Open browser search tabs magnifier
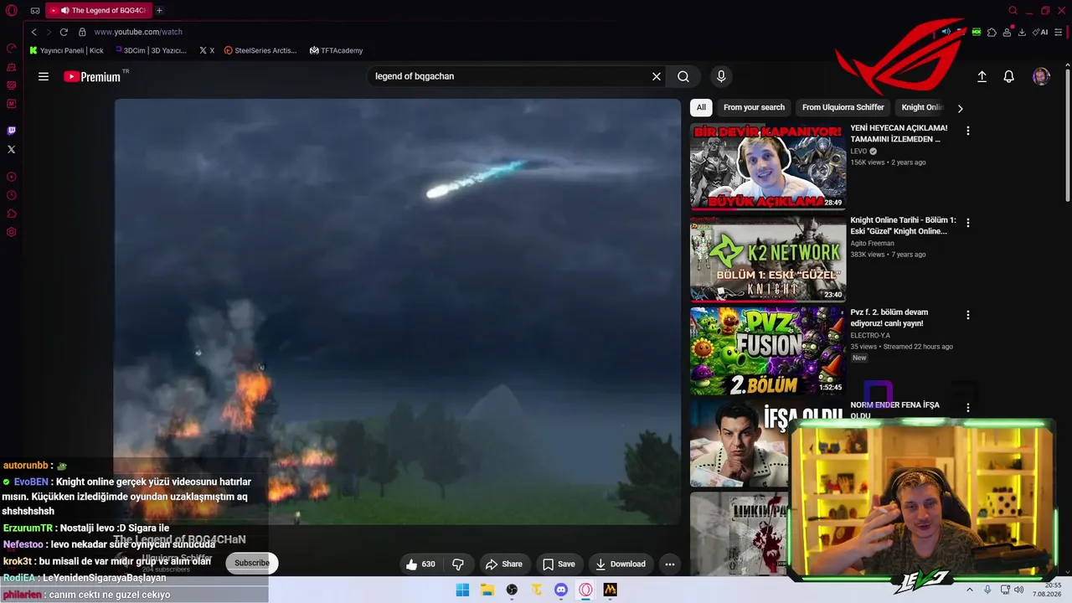 [1013, 11]
